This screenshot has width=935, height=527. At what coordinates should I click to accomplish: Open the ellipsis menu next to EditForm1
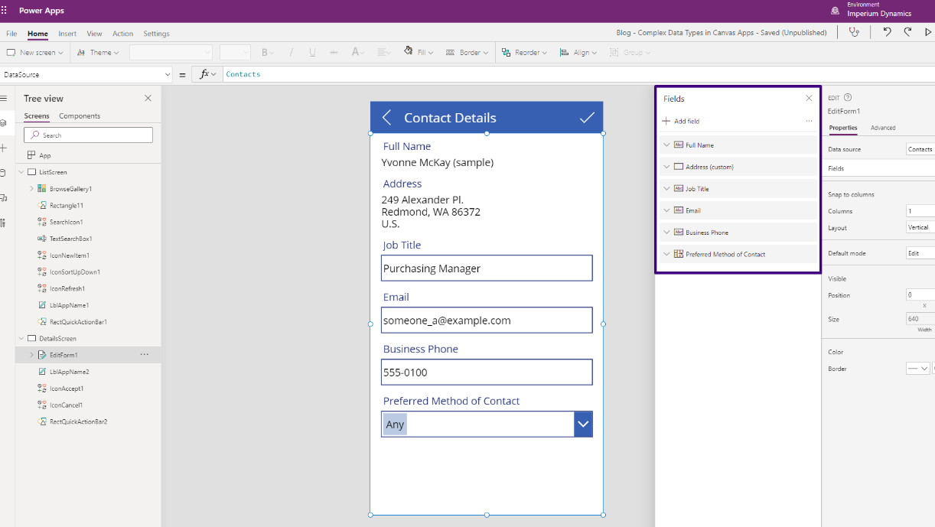point(144,355)
